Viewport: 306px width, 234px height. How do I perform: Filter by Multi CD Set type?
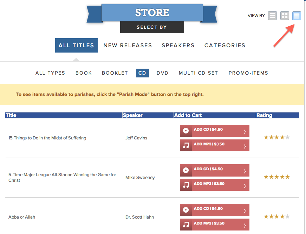pyautogui.click(x=198, y=73)
